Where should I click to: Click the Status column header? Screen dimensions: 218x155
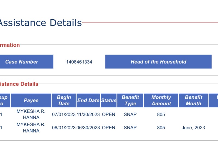click(x=109, y=100)
